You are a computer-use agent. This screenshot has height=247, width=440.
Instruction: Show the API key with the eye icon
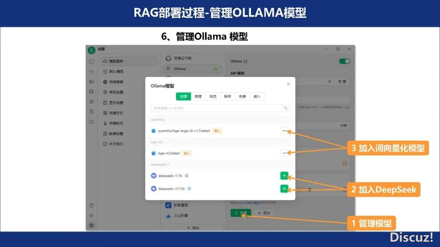[330, 82]
